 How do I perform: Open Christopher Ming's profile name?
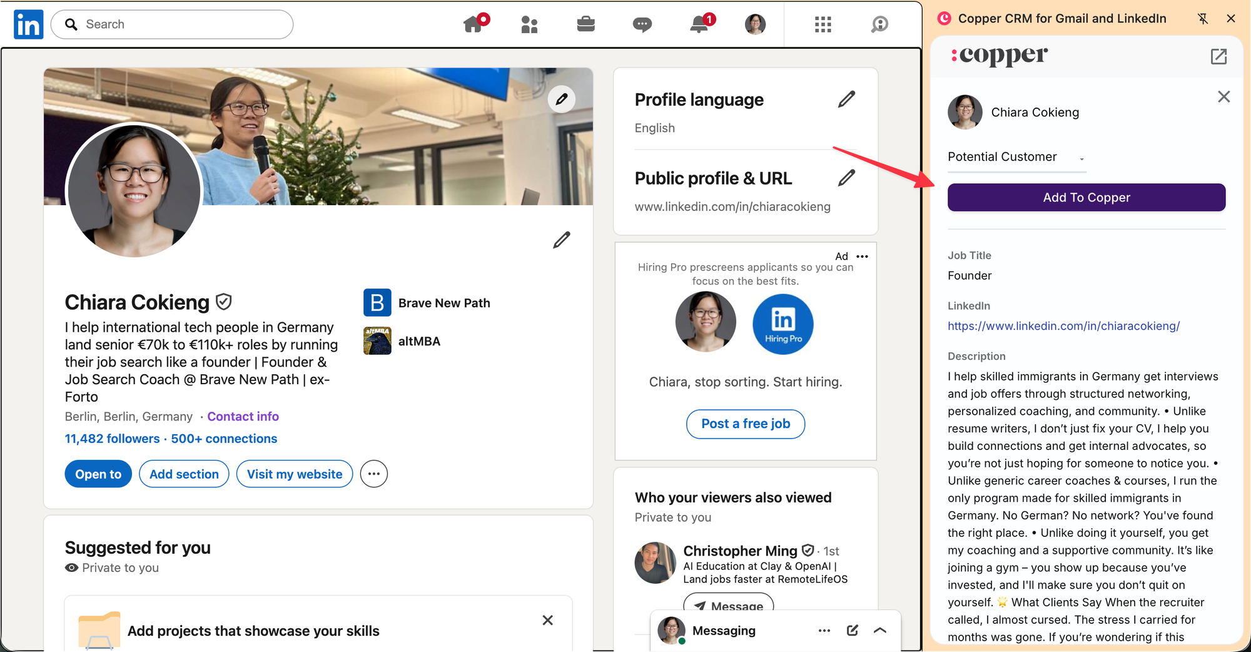740,551
